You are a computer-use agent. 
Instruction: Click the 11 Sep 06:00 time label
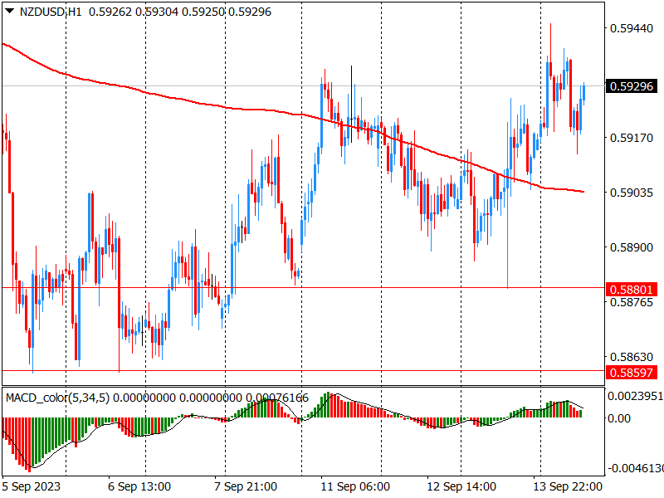355,486
